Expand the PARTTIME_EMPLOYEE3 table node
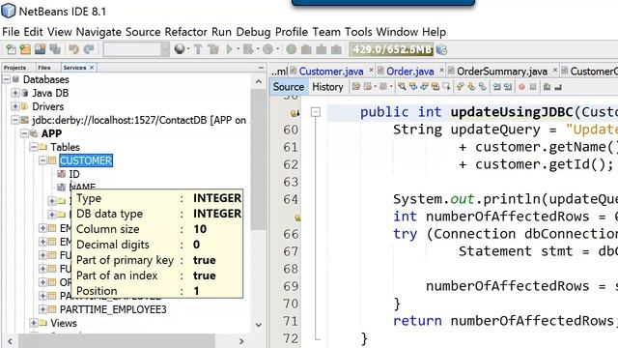Screen dimensions: 618x348 (42, 309)
